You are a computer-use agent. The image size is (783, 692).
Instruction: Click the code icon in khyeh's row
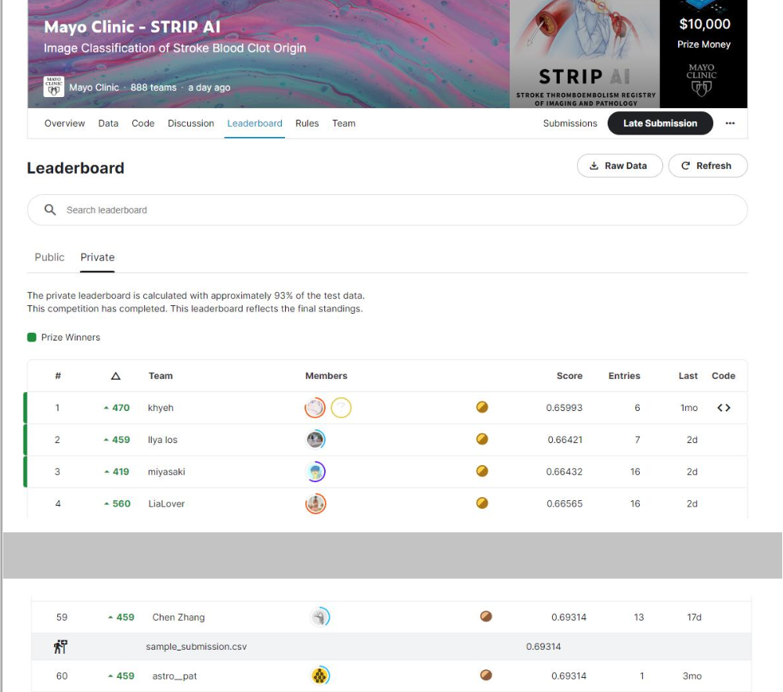723,408
